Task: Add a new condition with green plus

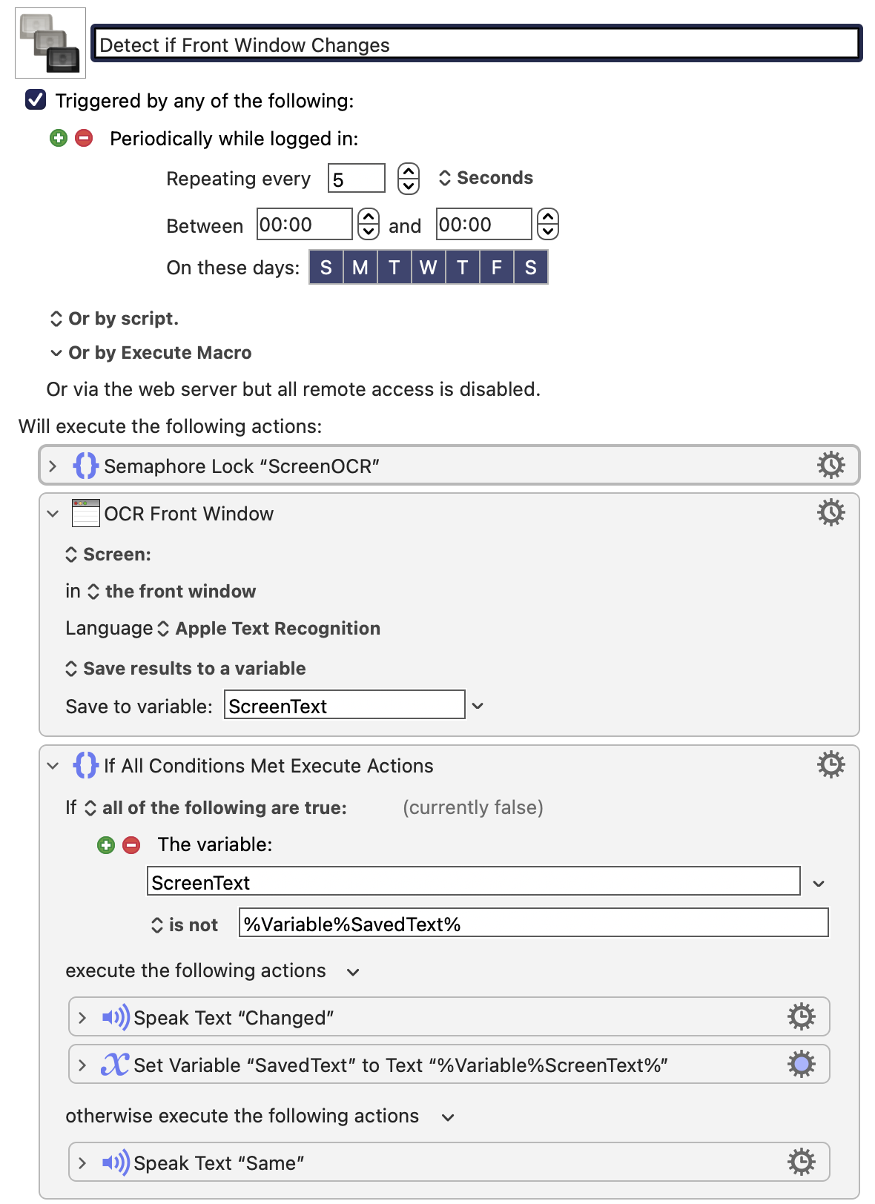Action: pos(106,844)
